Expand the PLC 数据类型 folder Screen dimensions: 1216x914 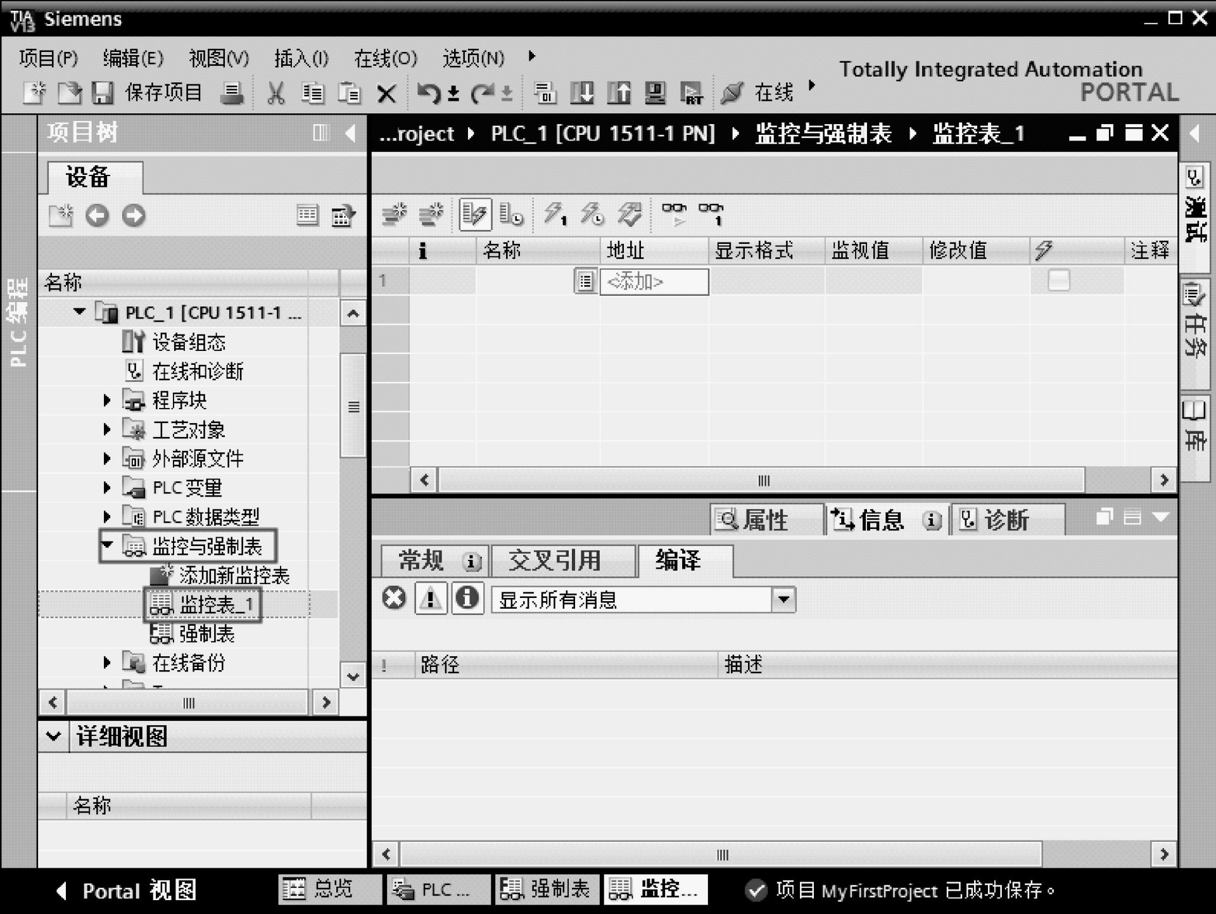(106, 517)
